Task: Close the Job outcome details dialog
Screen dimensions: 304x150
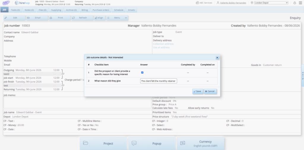Action: click(217, 58)
